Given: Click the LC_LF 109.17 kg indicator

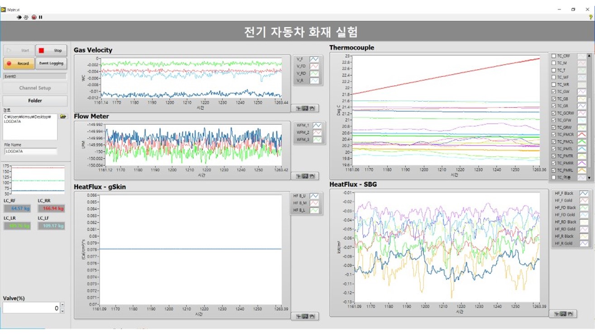Looking at the screenshot, I should click(x=51, y=226).
